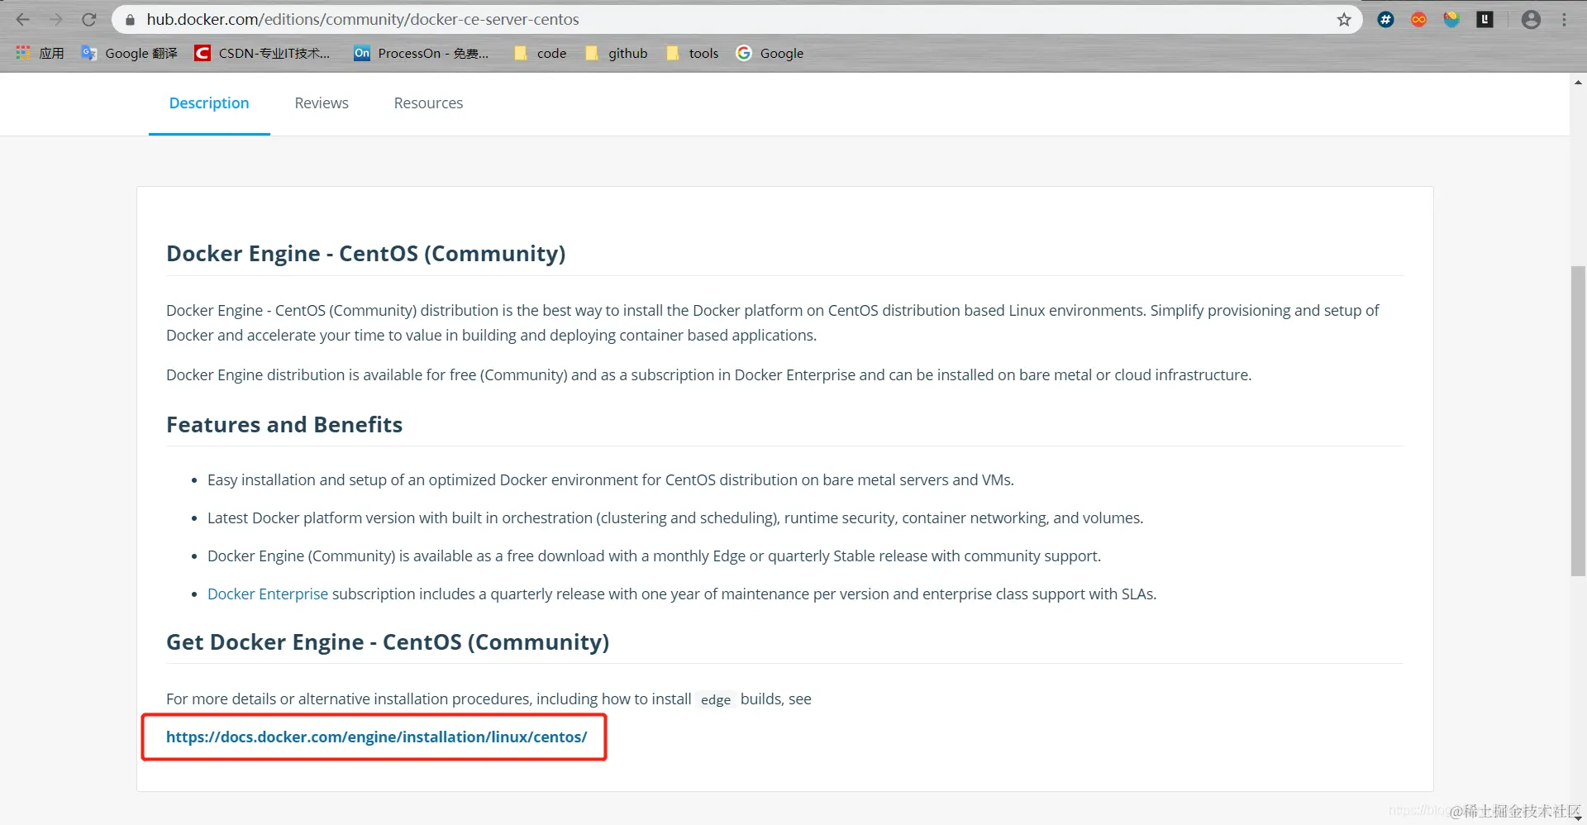Screen dimensions: 1587x825
Task: Bookmark this page with the star icon
Action: point(1344,19)
